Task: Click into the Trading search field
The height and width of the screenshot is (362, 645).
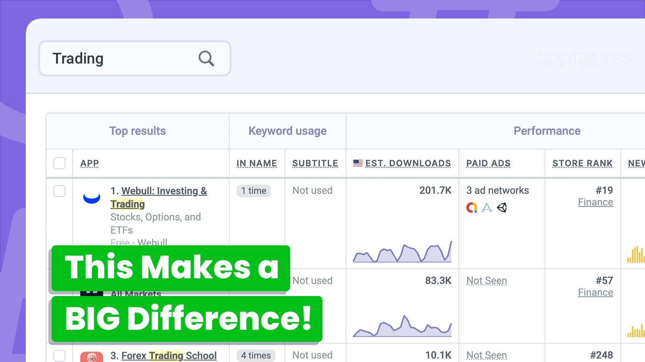Action: (135, 58)
